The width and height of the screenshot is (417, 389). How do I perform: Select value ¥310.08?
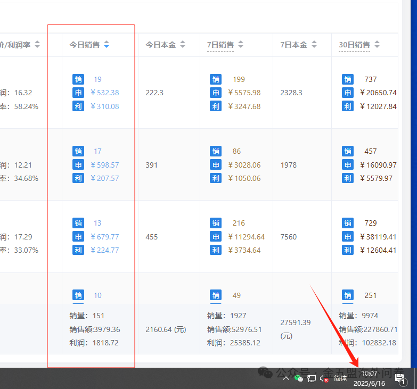(x=105, y=106)
